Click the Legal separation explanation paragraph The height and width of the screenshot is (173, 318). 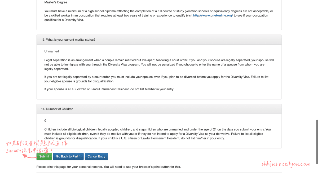coord(159,64)
